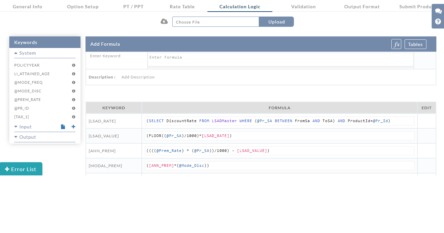Open the Validation tab
444x233 pixels.
point(303,7)
